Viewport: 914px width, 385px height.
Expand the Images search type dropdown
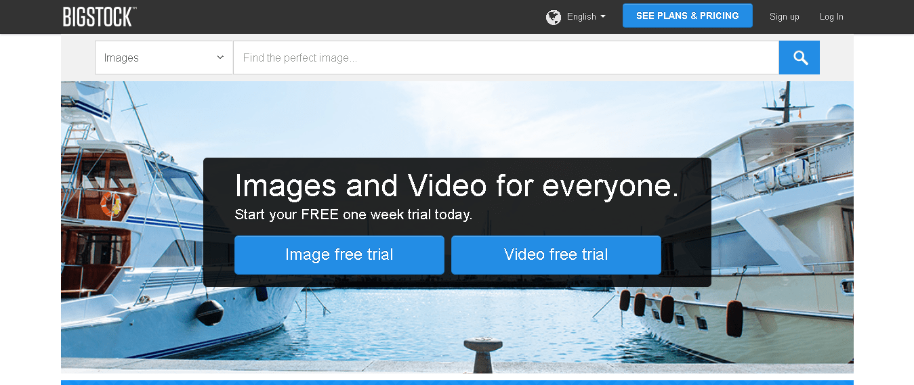pyautogui.click(x=164, y=58)
